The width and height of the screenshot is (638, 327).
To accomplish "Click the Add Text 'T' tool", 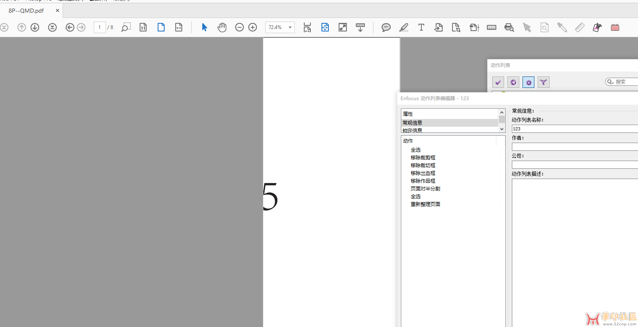I will point(421,27).
